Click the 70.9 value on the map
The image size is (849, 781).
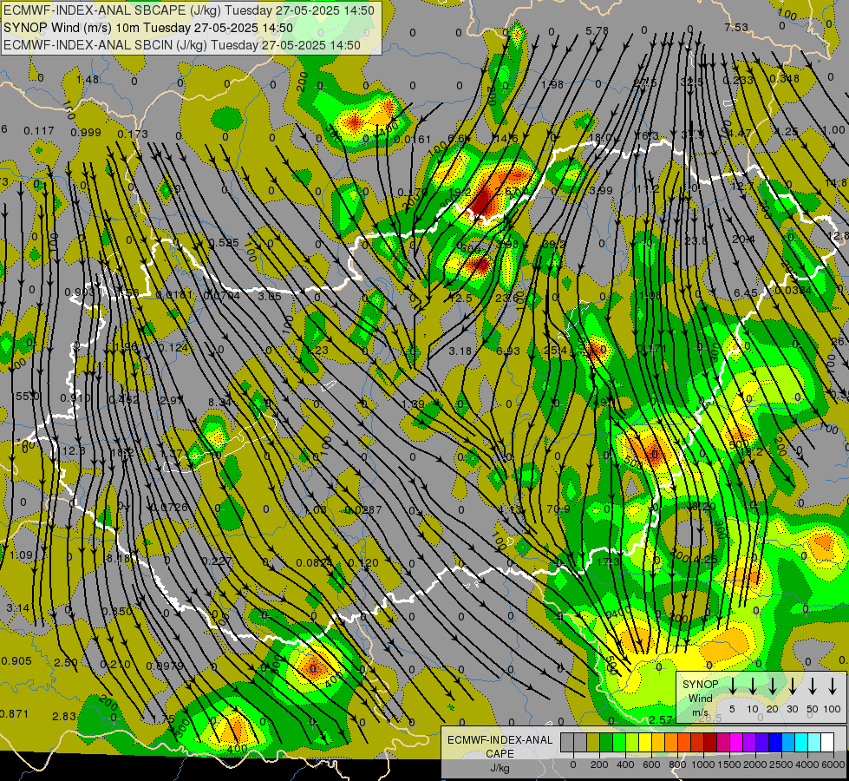pos(558,509)
